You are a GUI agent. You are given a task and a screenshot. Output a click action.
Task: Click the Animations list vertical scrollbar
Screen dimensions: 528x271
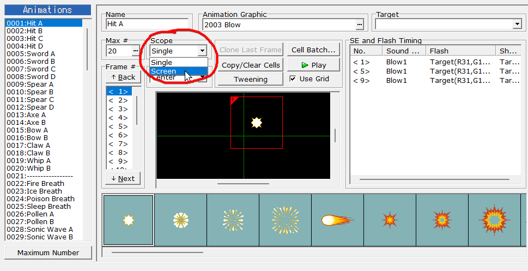pos(87,49)
